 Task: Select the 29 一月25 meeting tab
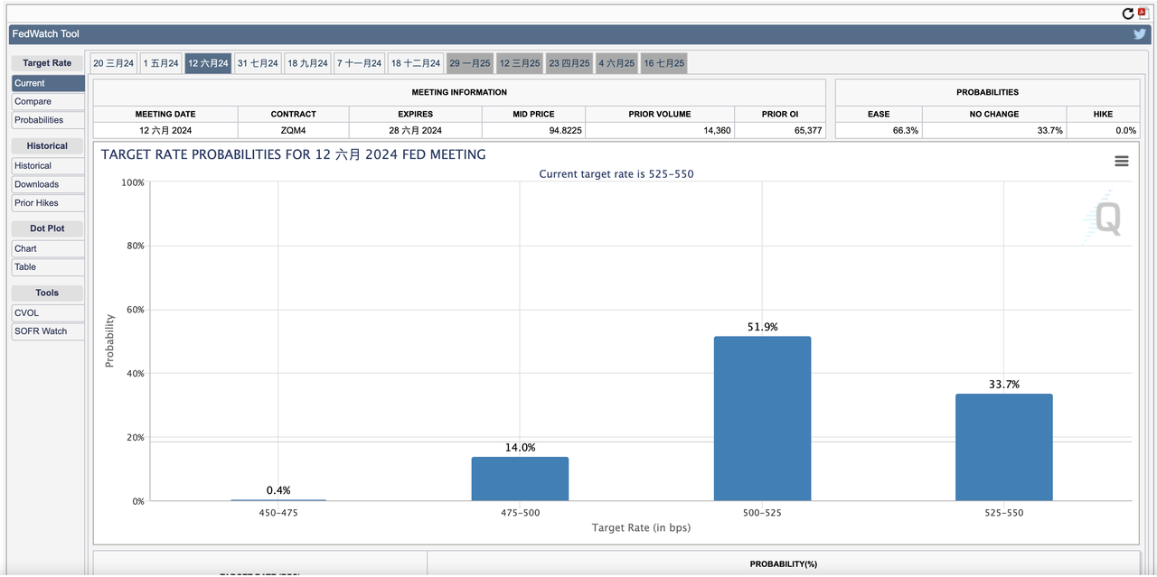(x=470, y=63)
